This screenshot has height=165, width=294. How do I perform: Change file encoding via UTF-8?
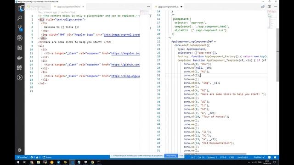click(x=223, y=157)
